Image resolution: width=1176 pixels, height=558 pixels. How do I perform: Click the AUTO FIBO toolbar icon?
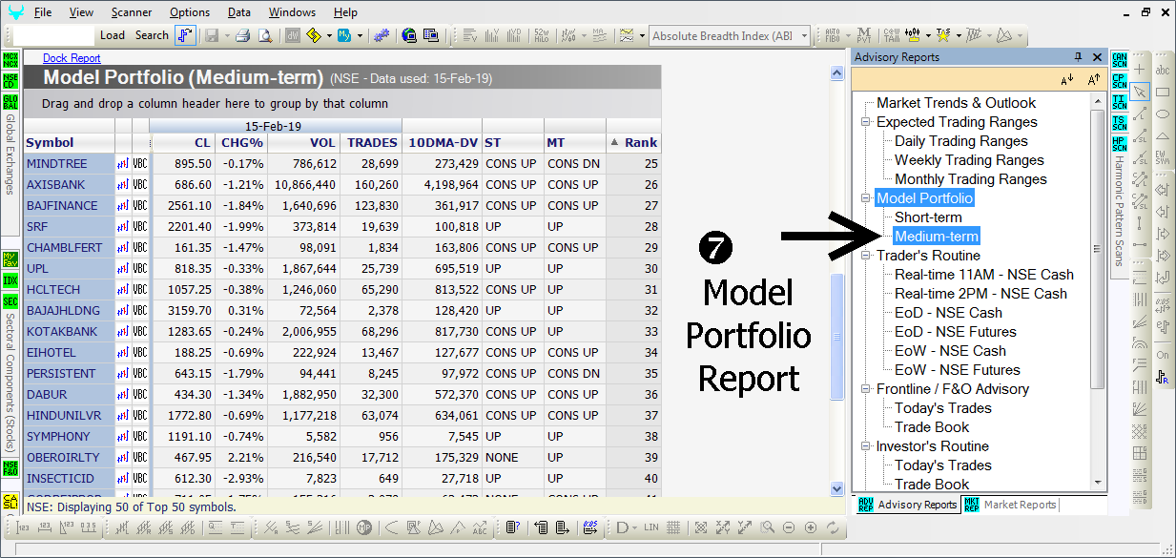(832, 35)
